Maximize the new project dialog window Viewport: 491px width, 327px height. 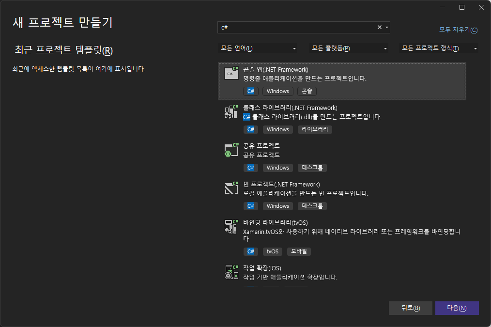point(462,7)
